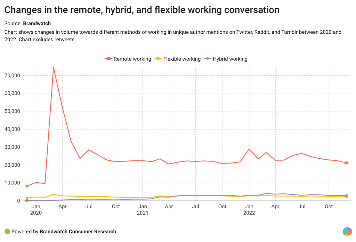Select red square marker at Remote working line start
Viewport: 356px width, 242px height.
tap(27, 186)
